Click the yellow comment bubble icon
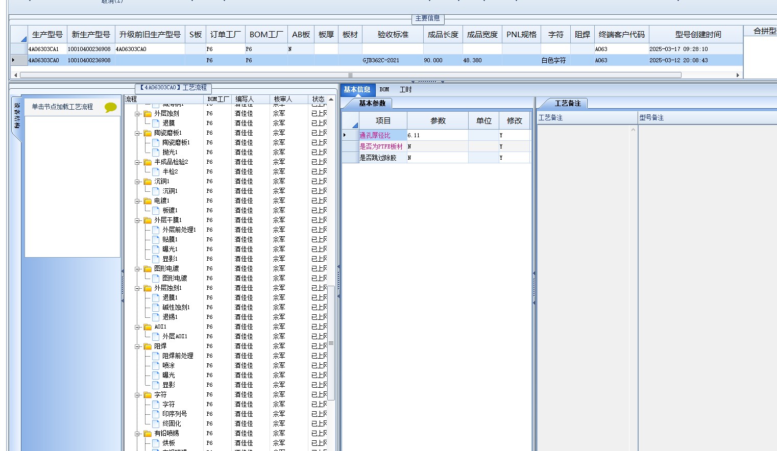Screen dimensions: 777x451 pyautogui.click(x=110, y=107)
